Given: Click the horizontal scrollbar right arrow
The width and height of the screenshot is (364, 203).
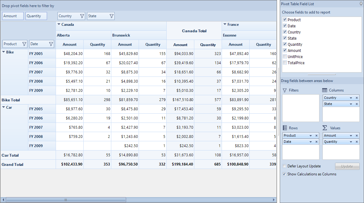Looking at the screenshot, I should (x=274, y=200).
